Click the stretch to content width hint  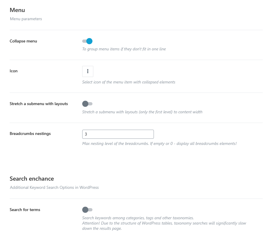(142, 112)
